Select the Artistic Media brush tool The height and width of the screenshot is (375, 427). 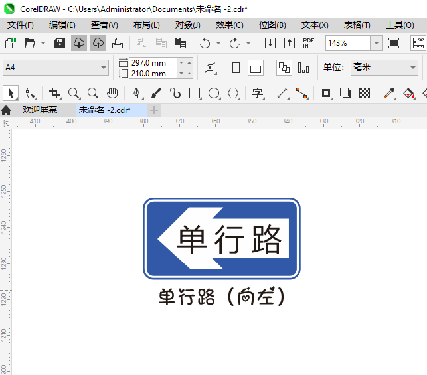coord(156,93)
